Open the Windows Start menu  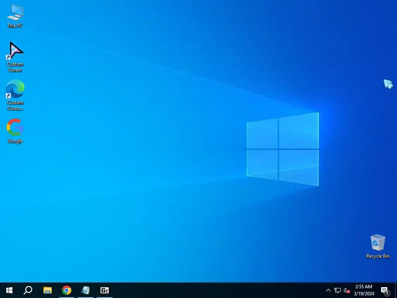point(9,290)
